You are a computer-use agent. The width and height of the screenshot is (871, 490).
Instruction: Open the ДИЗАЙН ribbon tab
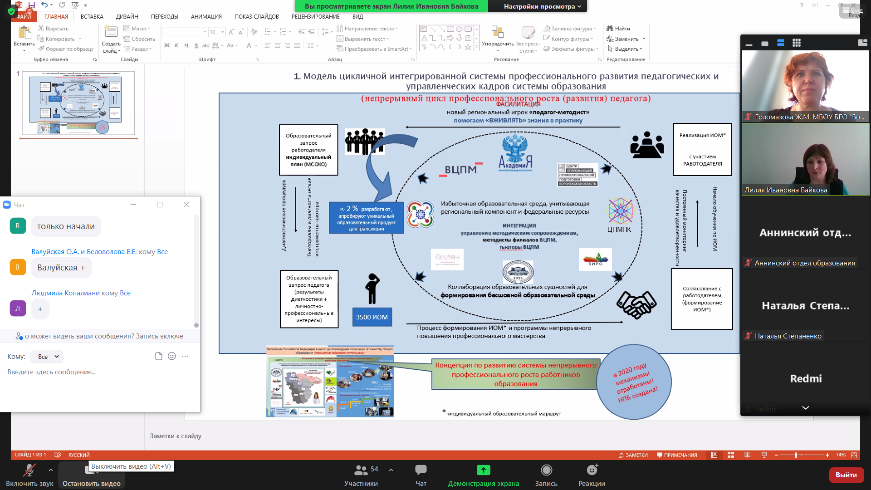tap(127, 17)
